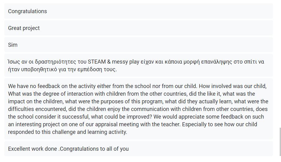Viewport: 281px width, 162px height.
Task: Select the "Excellent work done" response row
Action: pyautogui.click(x=139, y=149)
